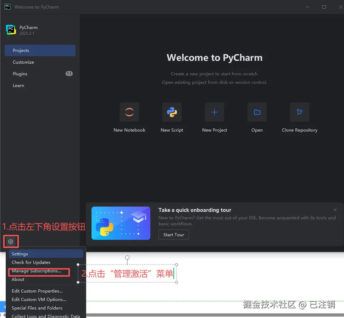344x318 pixels.
Task: Start the onboarding tour
Action: [173, 235]
